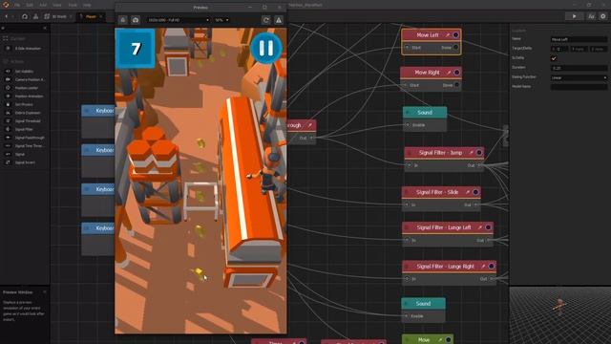Screen dimensions: 611x344
Task: Click the refresh icon in Preview window
Action: 266,20
